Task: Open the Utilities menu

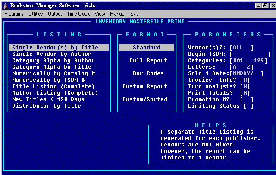Action: coord(35,14)
